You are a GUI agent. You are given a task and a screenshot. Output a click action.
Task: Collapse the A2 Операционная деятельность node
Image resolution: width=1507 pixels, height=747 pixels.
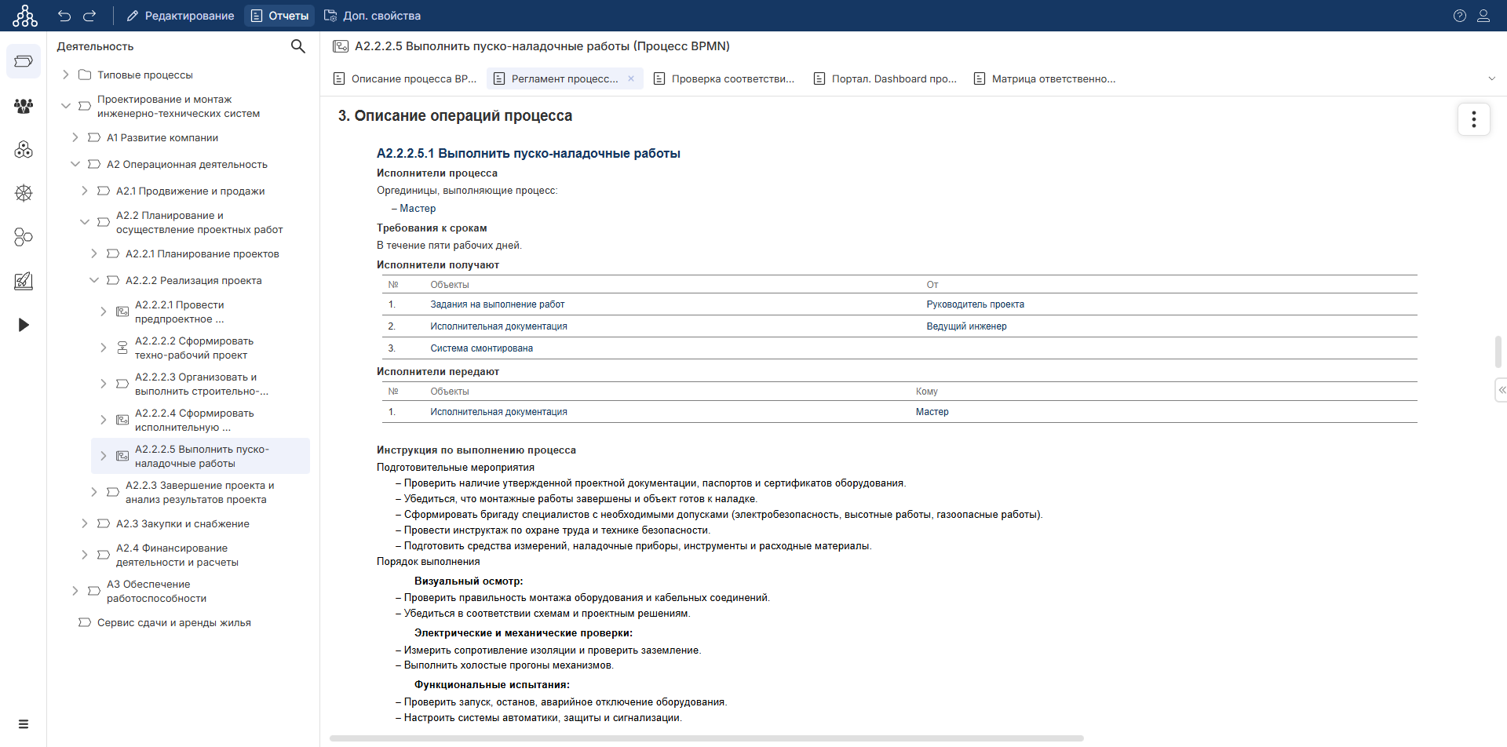tap(75, 164)
